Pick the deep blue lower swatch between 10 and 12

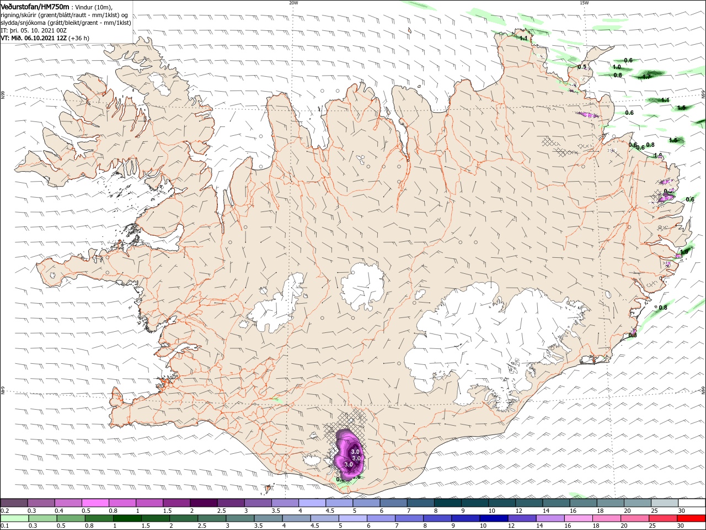click(493, 518)
